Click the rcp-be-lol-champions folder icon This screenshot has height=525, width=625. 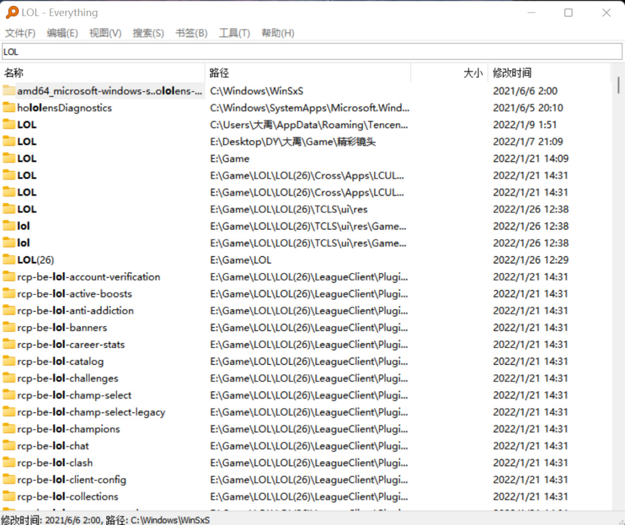pos(9,428)
